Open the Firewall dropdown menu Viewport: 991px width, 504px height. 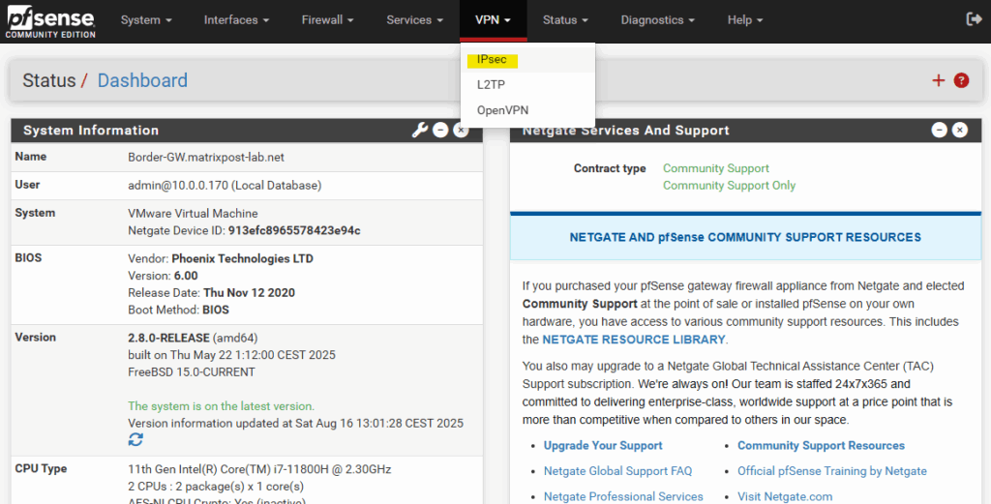[327, 20]
